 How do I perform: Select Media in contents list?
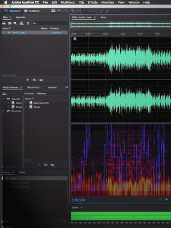pos(37,107)
